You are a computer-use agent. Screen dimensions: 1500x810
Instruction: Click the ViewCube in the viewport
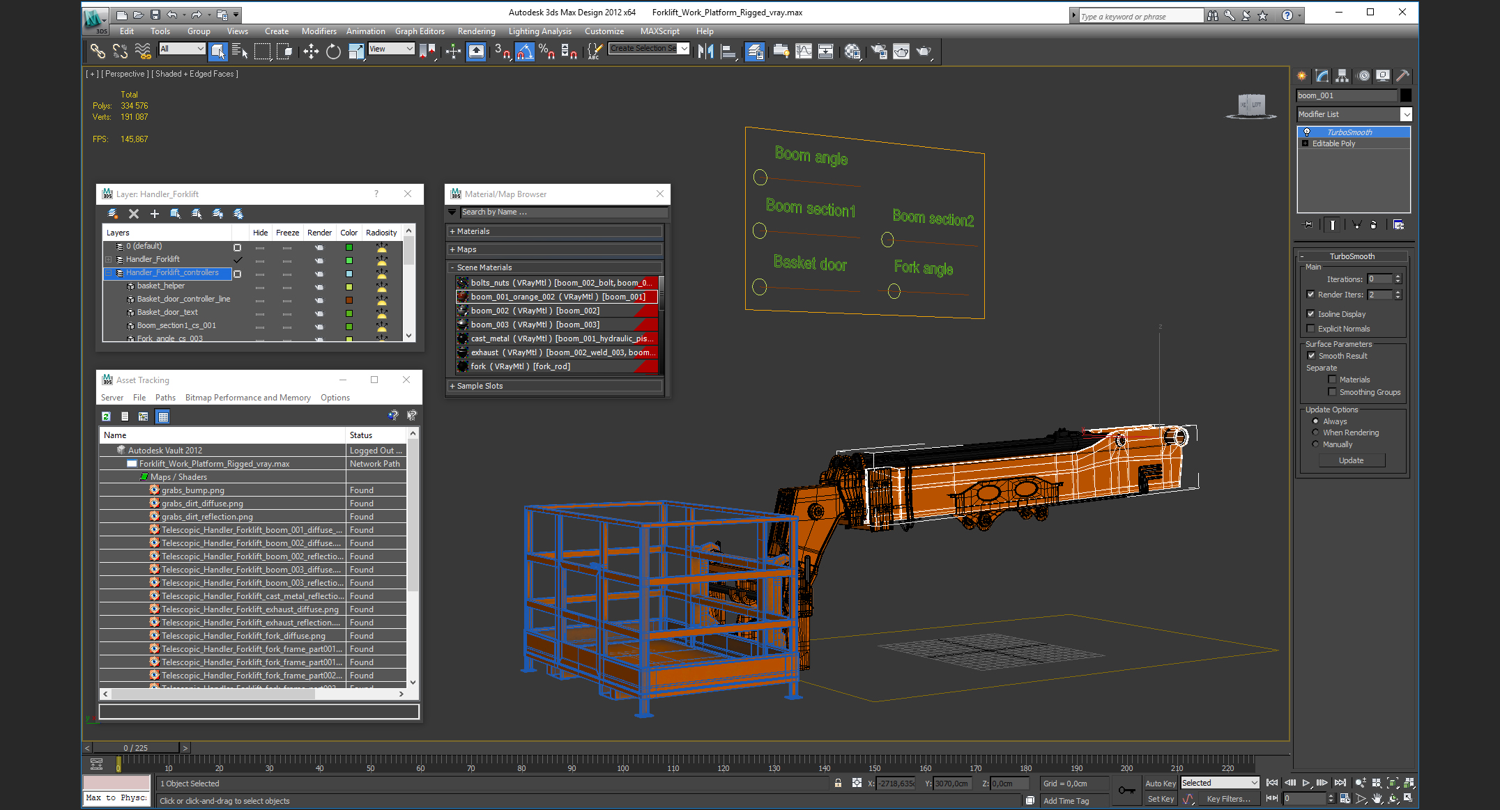coord(1251,105)
